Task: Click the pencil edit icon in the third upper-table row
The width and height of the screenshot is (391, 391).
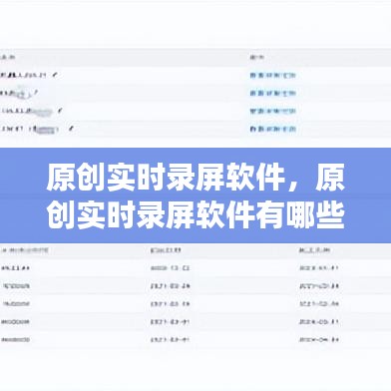Action: pos(60,110)
